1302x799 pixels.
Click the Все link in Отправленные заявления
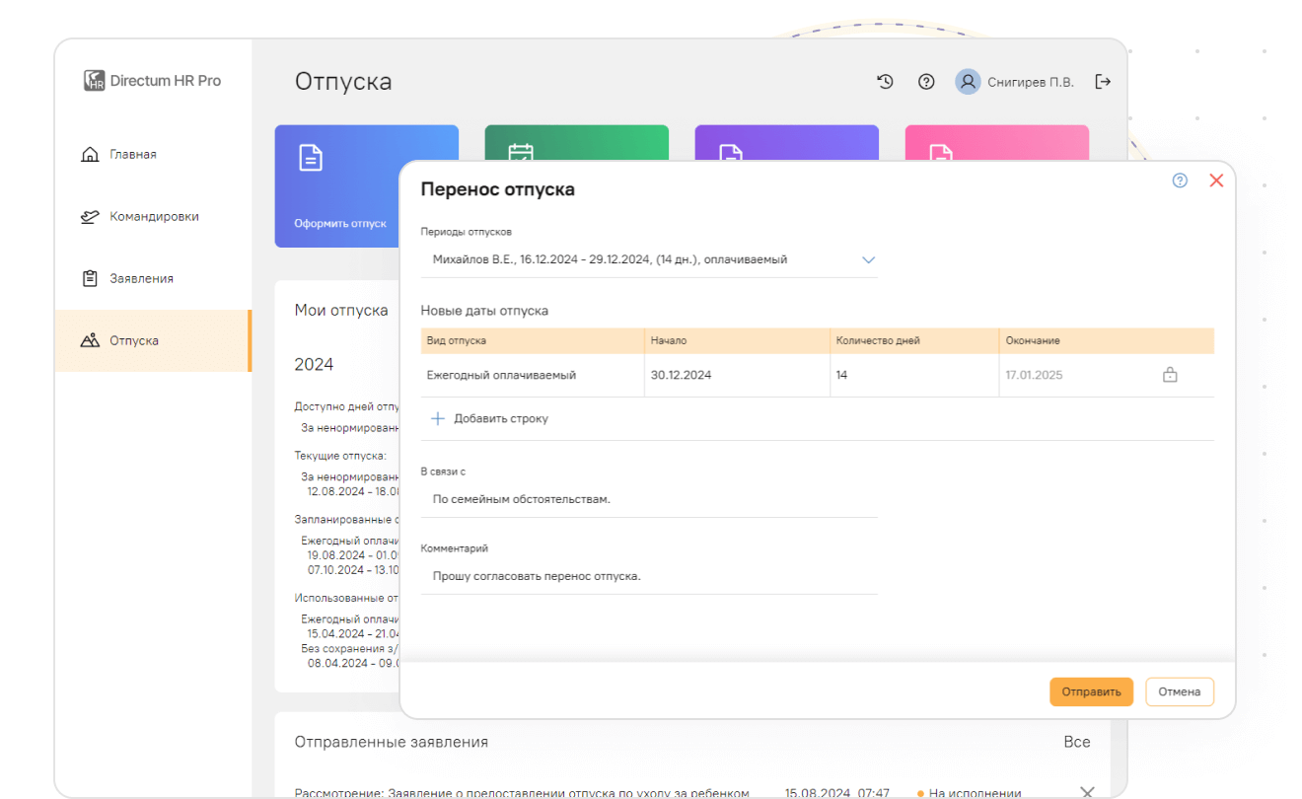(1077, 742)
